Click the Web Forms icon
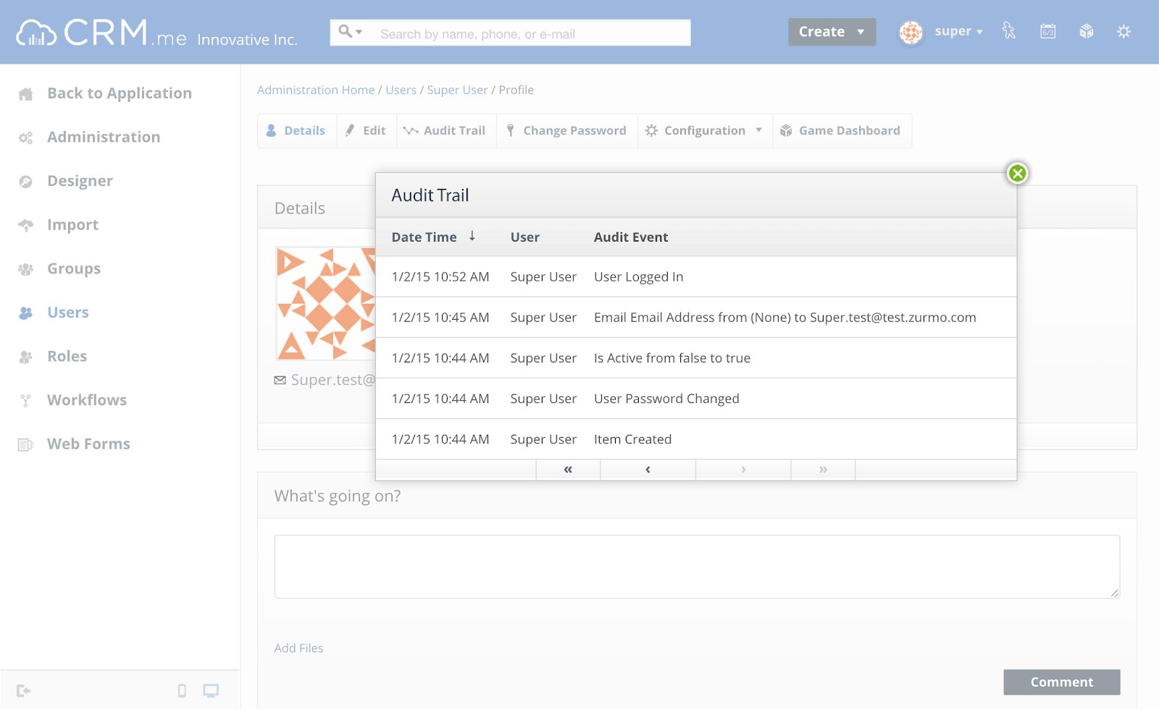The image size is (1159, 709). 26,445
